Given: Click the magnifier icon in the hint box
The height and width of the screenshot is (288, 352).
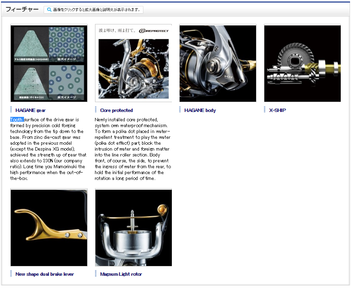Looking at the screenshot, I should [49, 10].
